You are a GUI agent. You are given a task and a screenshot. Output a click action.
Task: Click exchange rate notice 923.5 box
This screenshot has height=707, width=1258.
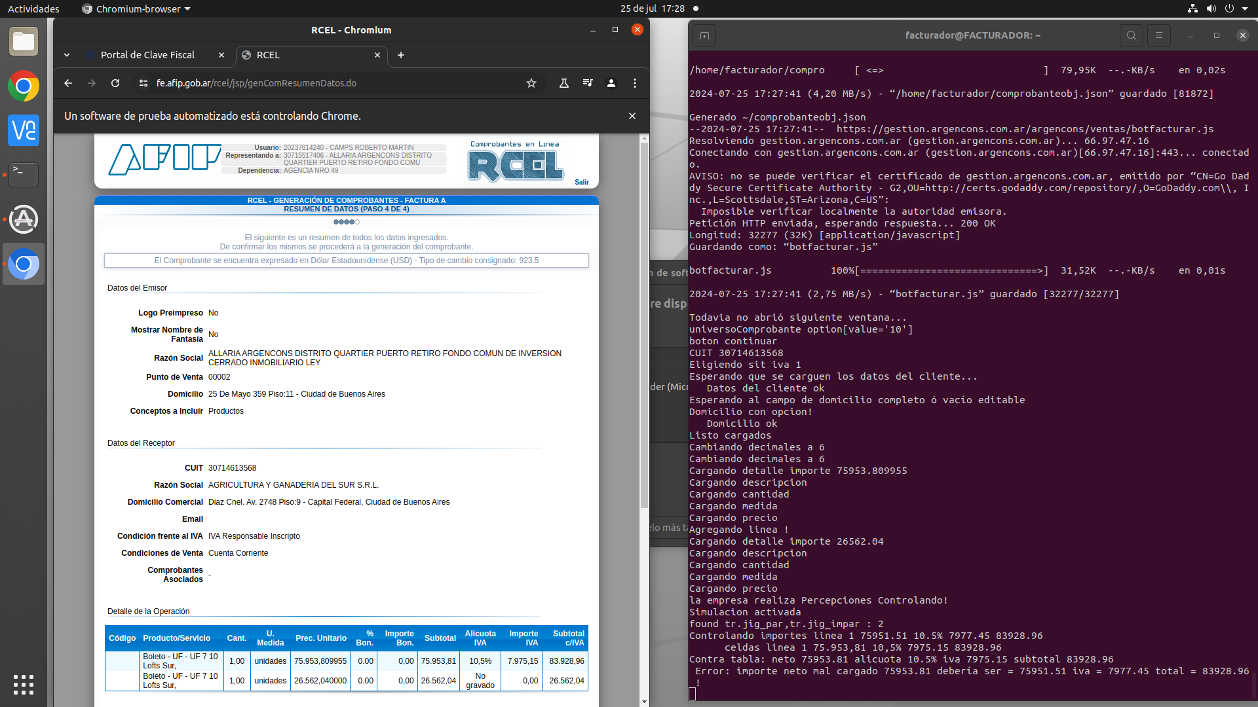(x=347, y=261)
